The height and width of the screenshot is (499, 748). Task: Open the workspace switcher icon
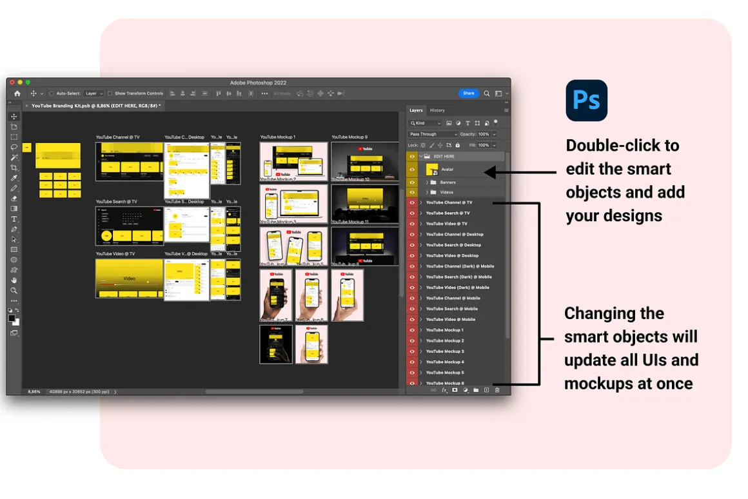pos(498,93)
